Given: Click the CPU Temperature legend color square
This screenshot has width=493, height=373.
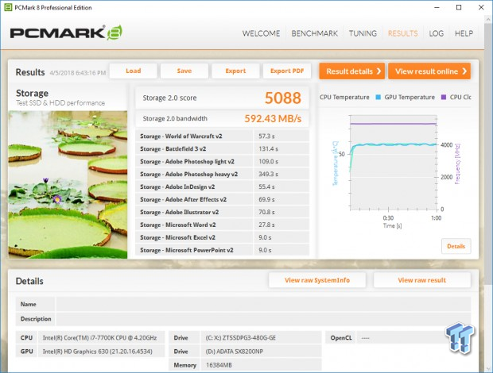Looking at the screenshot, I should [x=323, y=98].
